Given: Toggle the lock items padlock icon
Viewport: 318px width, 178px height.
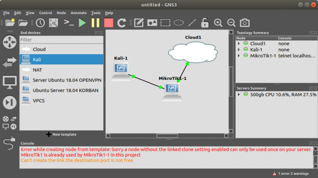Looking at the screenshot, I should point(205,23).
